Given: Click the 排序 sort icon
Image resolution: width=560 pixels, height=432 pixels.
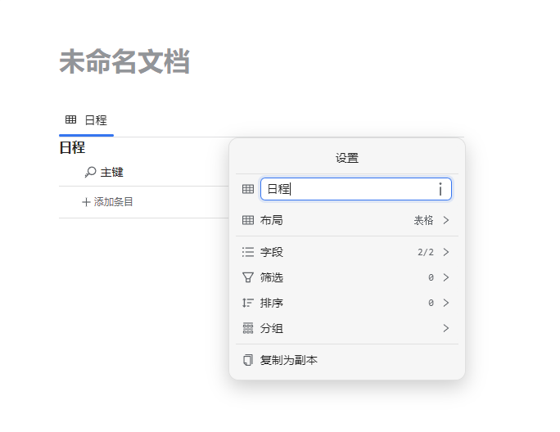Looking at the screenshot, I should coord(248,303).
